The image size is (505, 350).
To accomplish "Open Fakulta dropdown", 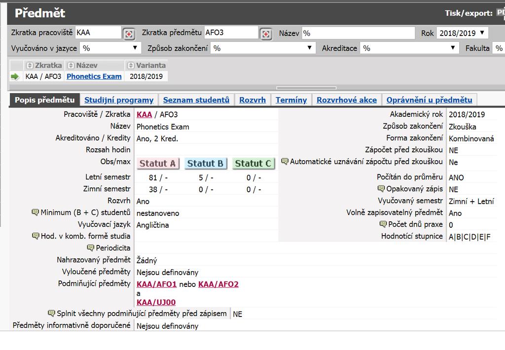I will click(499, 48).
